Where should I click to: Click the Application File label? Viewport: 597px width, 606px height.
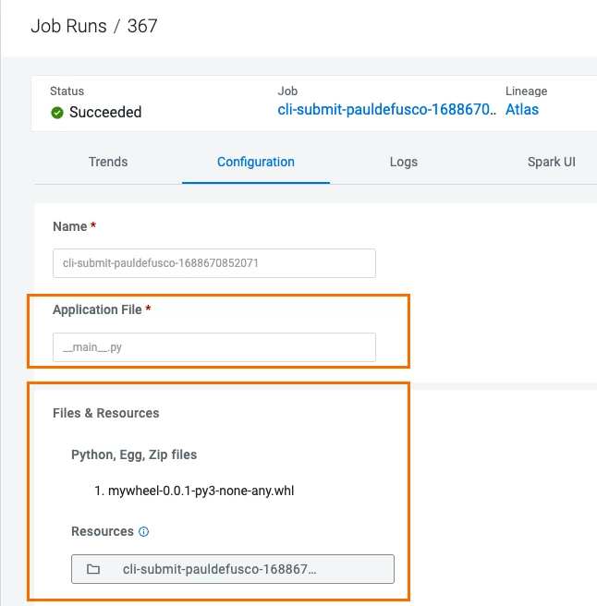97,309
